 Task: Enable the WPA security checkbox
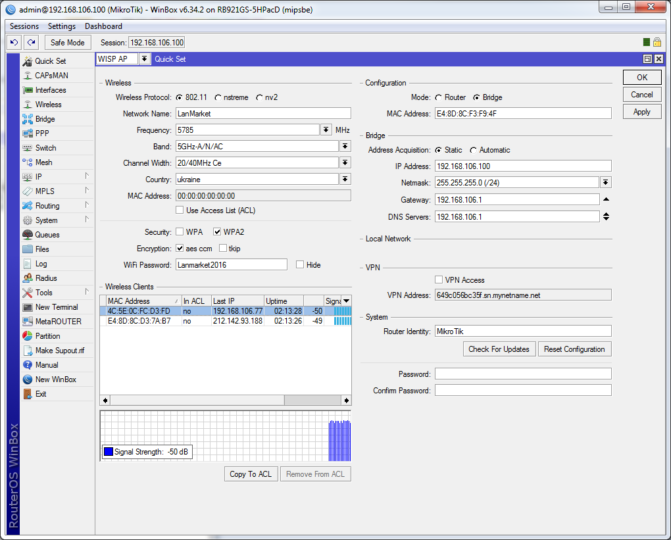tap(180, 232)
